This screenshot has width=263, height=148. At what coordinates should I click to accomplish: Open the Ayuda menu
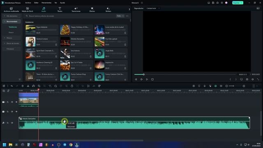click(x=62, y=3)
